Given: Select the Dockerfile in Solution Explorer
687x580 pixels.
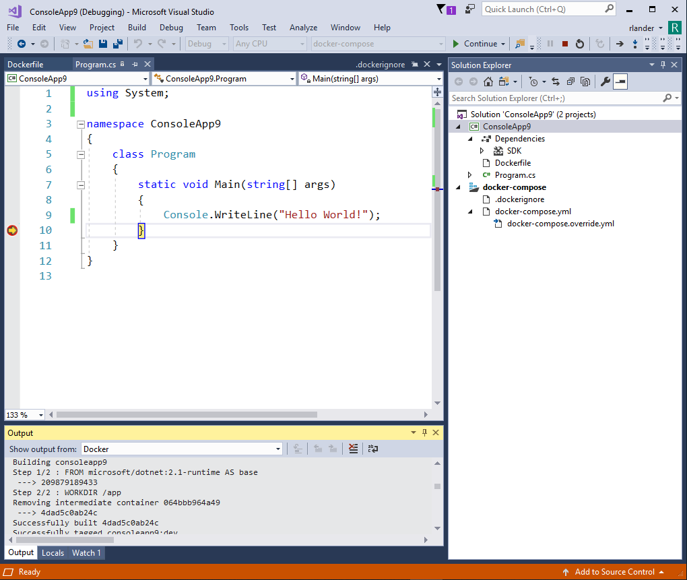Looking at the screenshot, I should point(513,163).
